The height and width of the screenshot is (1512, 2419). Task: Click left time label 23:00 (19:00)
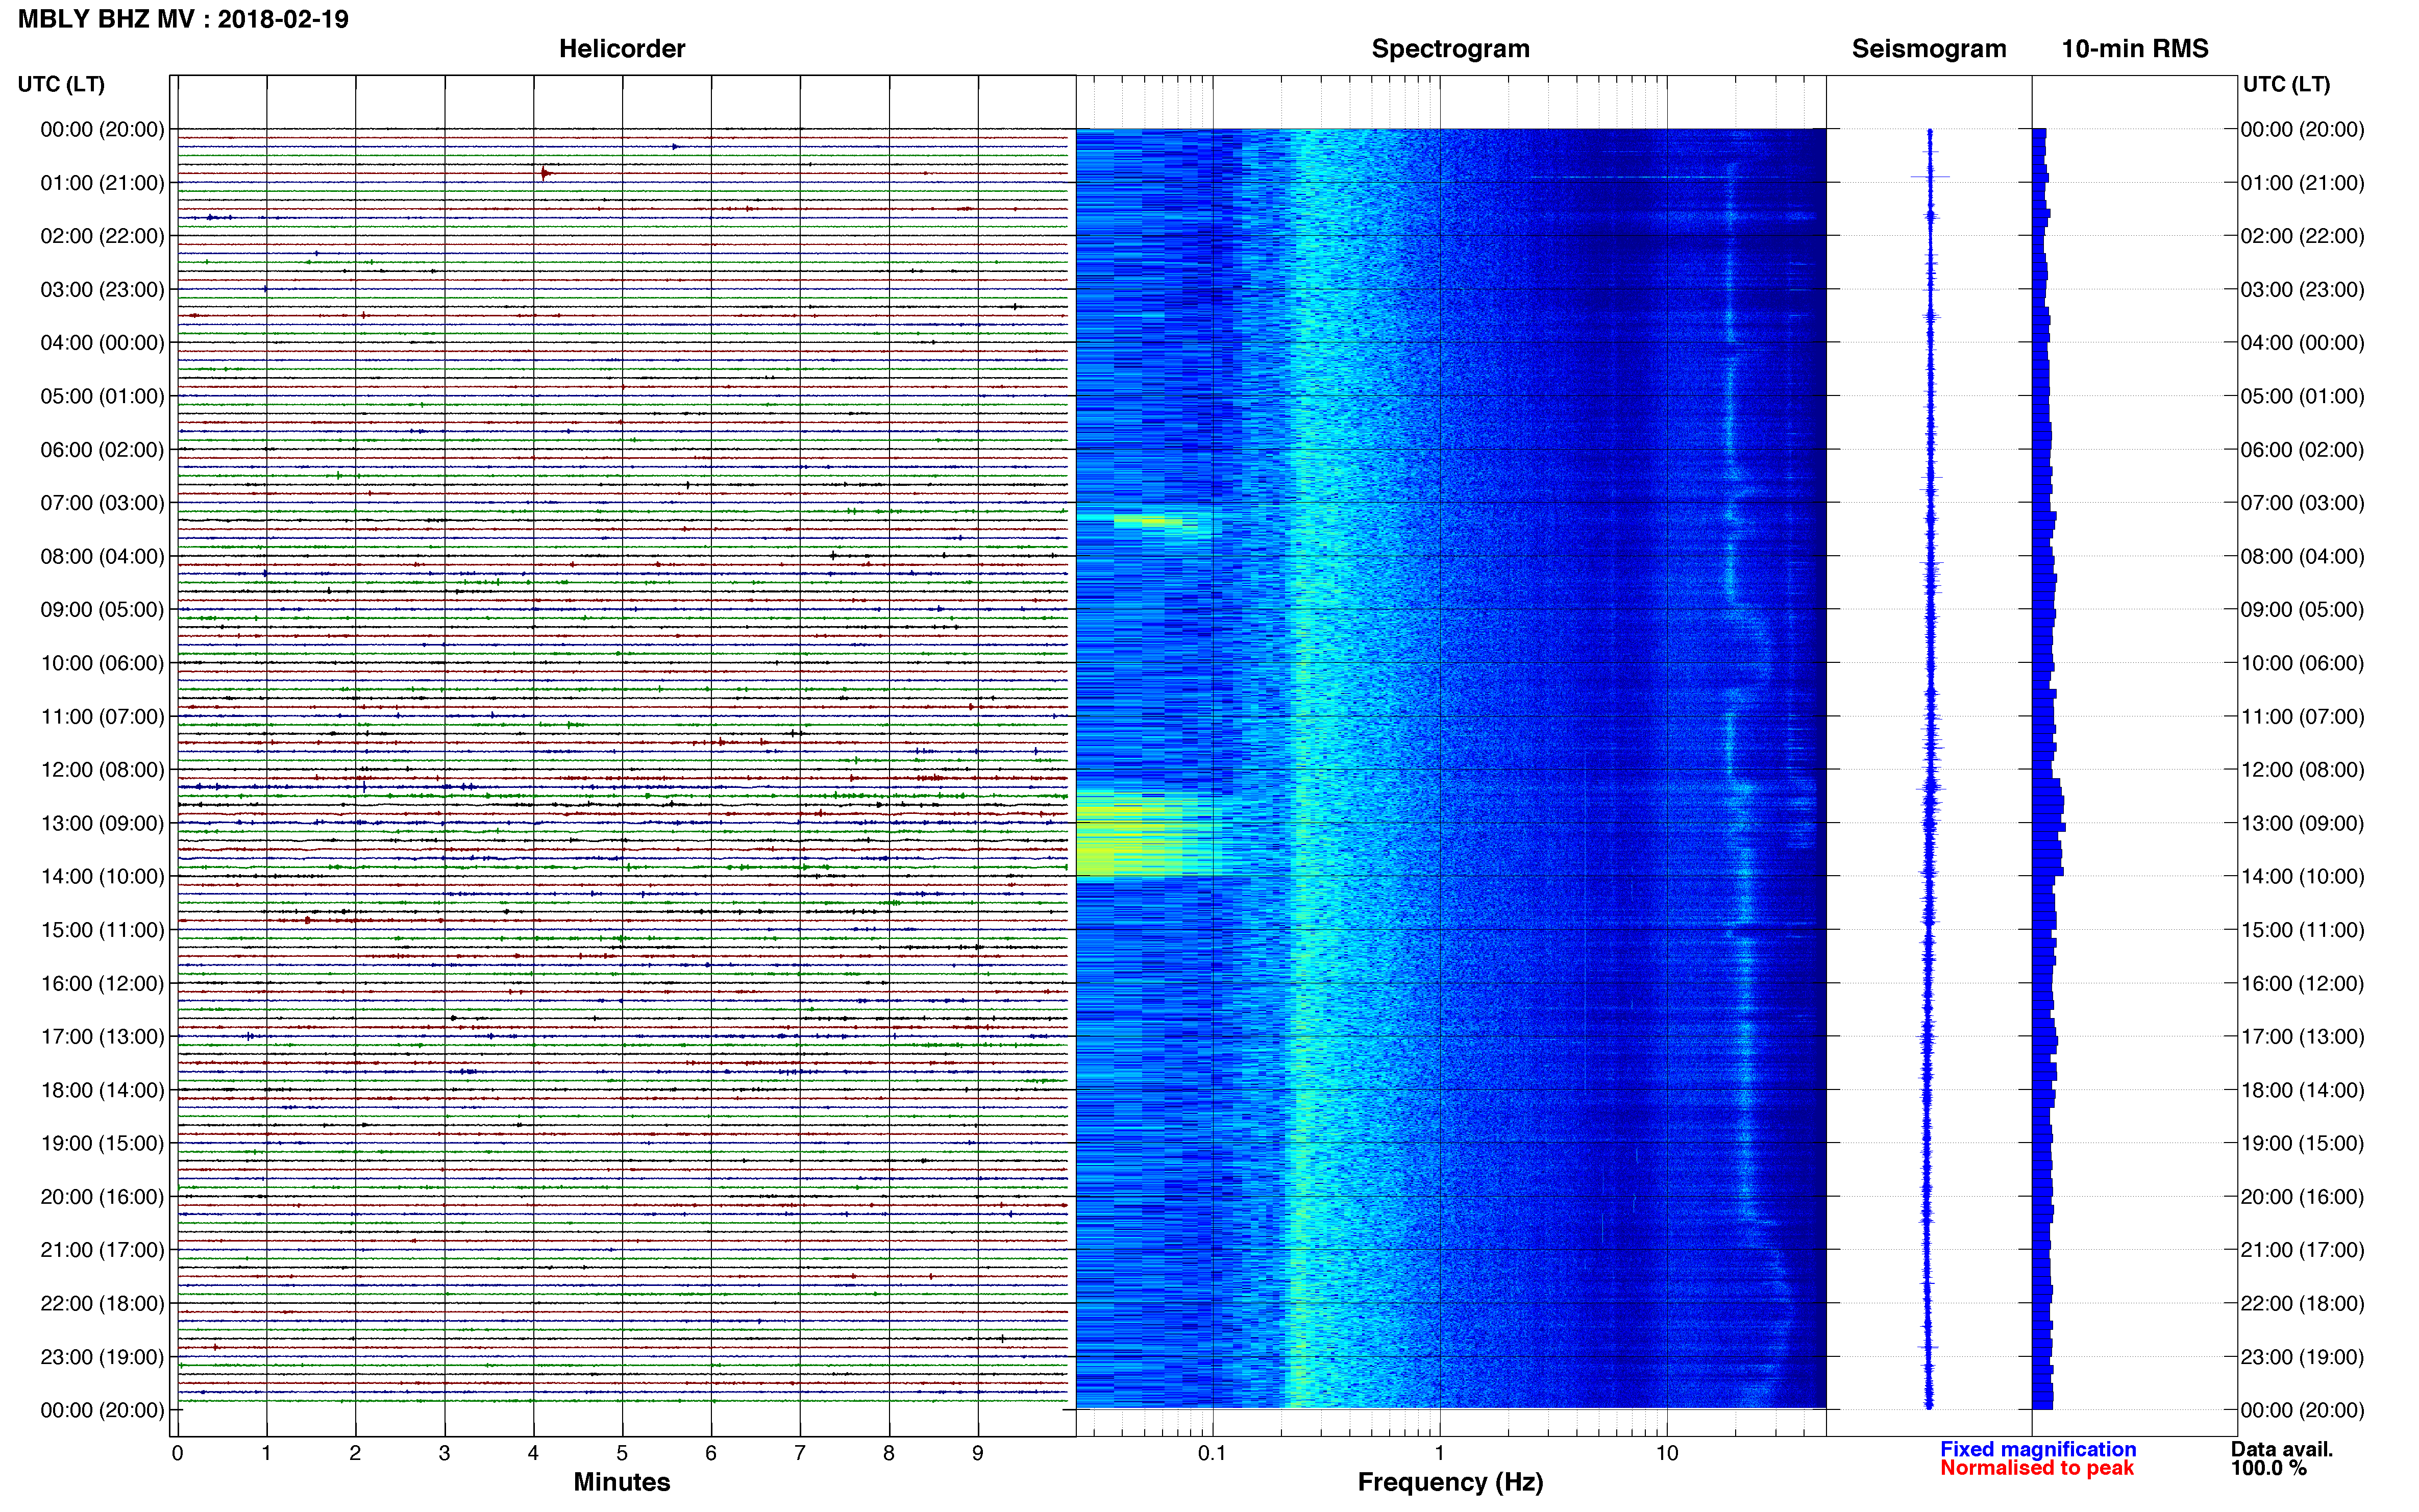click(x=102, y=1357)
